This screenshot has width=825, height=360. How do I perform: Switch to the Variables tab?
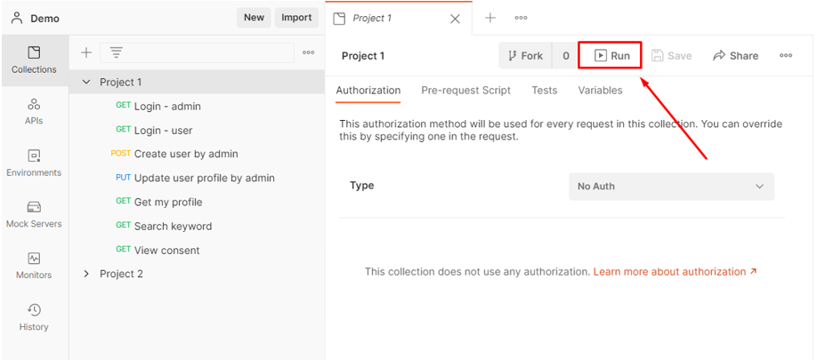coord(600,90)
